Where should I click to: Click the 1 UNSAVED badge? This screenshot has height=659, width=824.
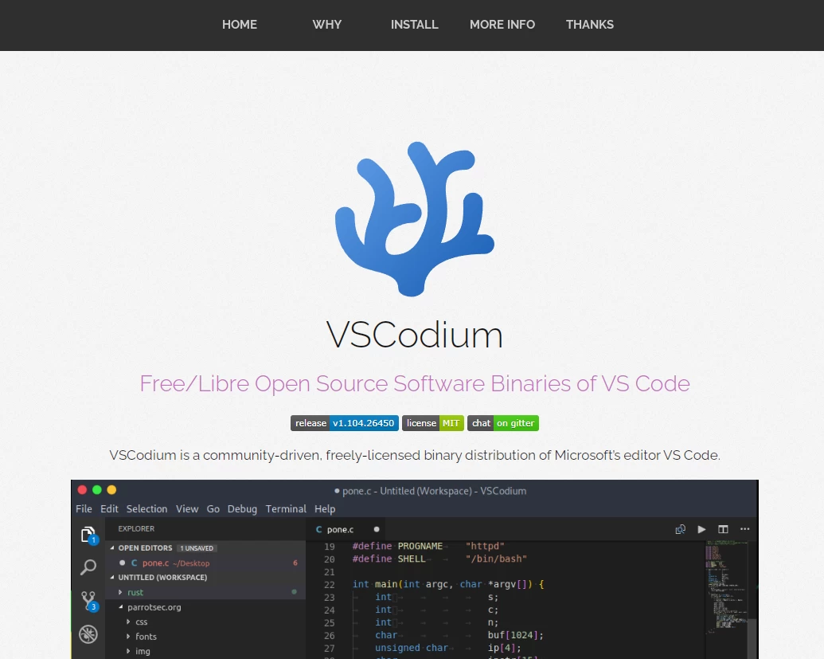[x=197, y=548]
